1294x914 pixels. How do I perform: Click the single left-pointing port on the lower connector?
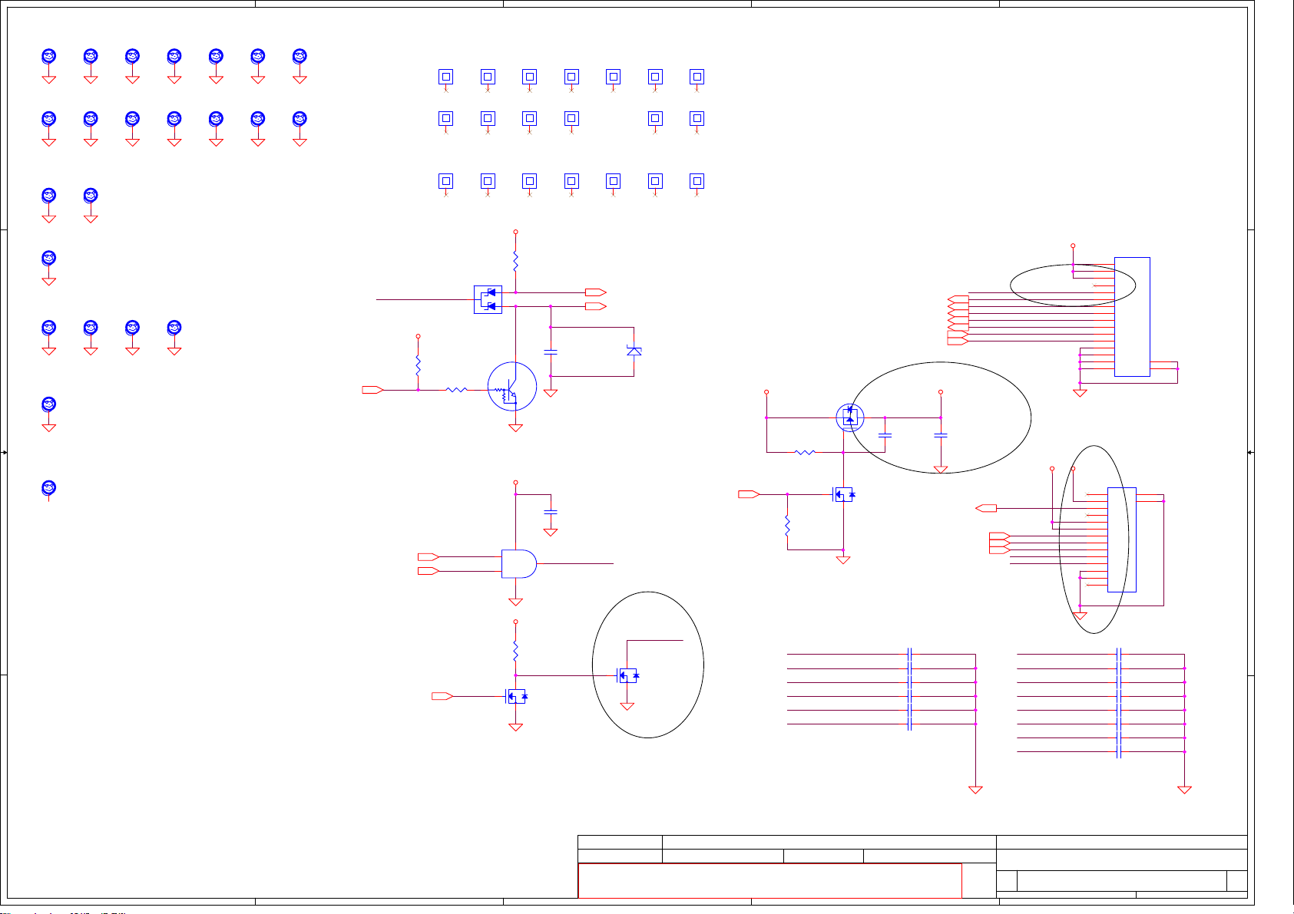click(x=985, y=508)
